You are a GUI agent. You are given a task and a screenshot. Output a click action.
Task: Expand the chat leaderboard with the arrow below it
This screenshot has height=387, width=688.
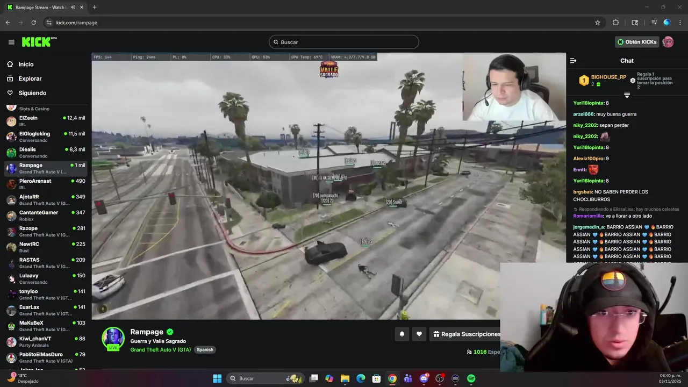click(x=627, y=95)
